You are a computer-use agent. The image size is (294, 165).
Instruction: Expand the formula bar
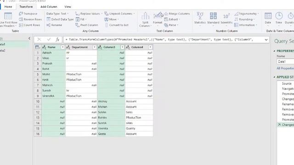(x=266, y=40)
